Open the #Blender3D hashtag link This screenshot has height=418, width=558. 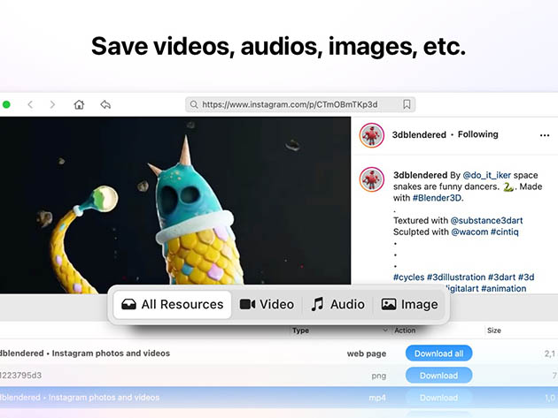tap(438, 198)
